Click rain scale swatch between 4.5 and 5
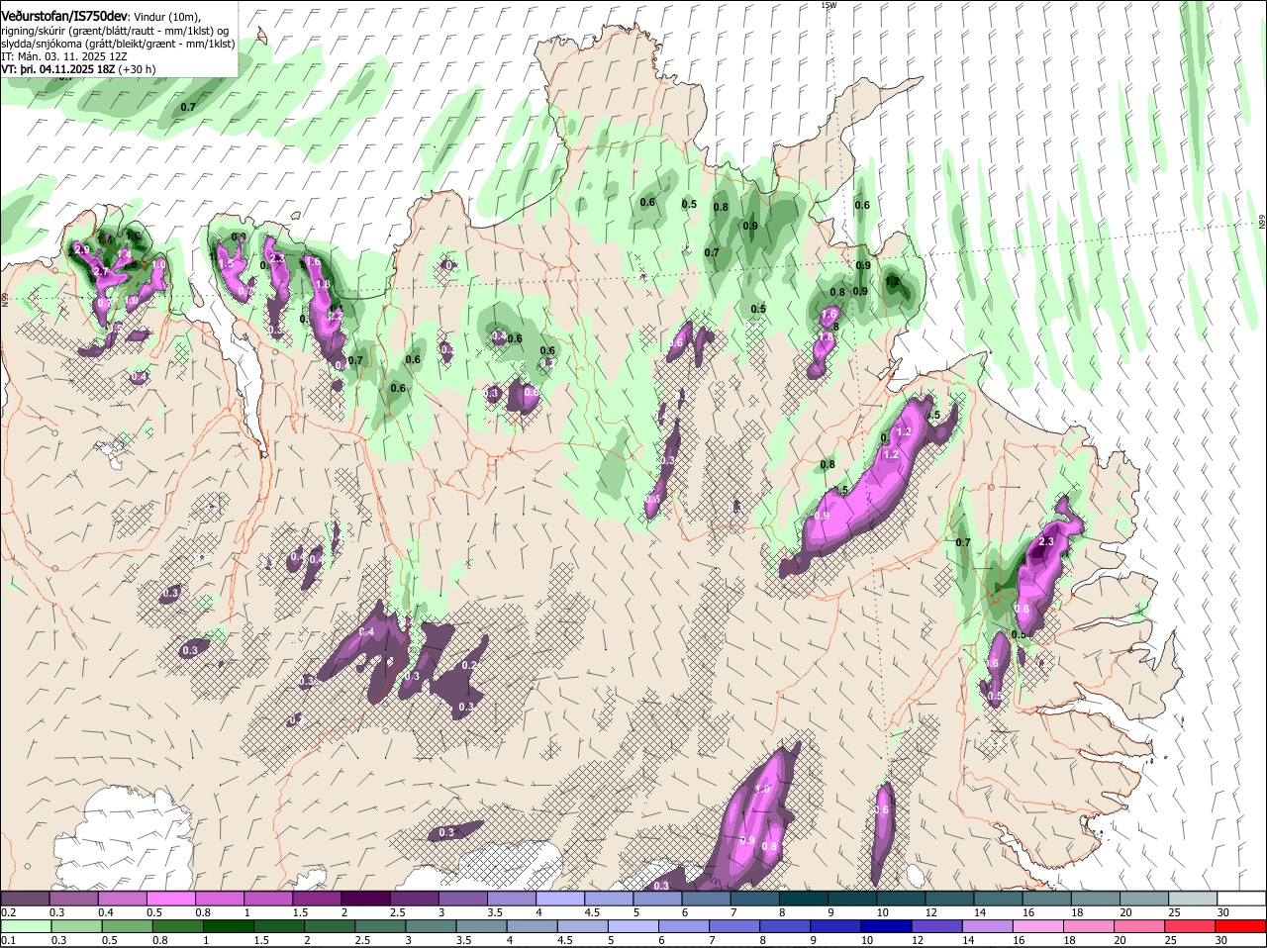 583,925
